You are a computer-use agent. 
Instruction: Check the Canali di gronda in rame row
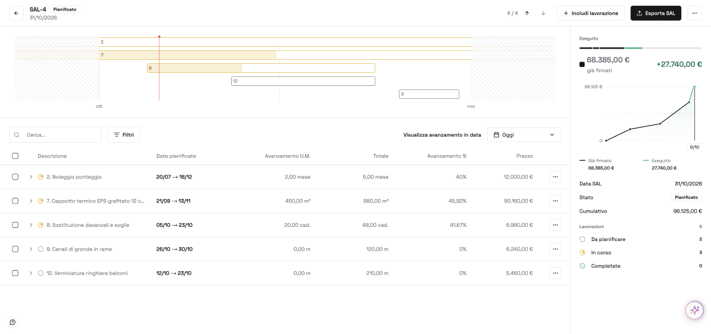click(15, 249)
